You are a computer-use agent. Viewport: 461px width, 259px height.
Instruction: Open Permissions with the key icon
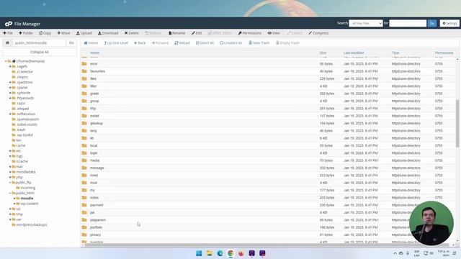point(250,33)
